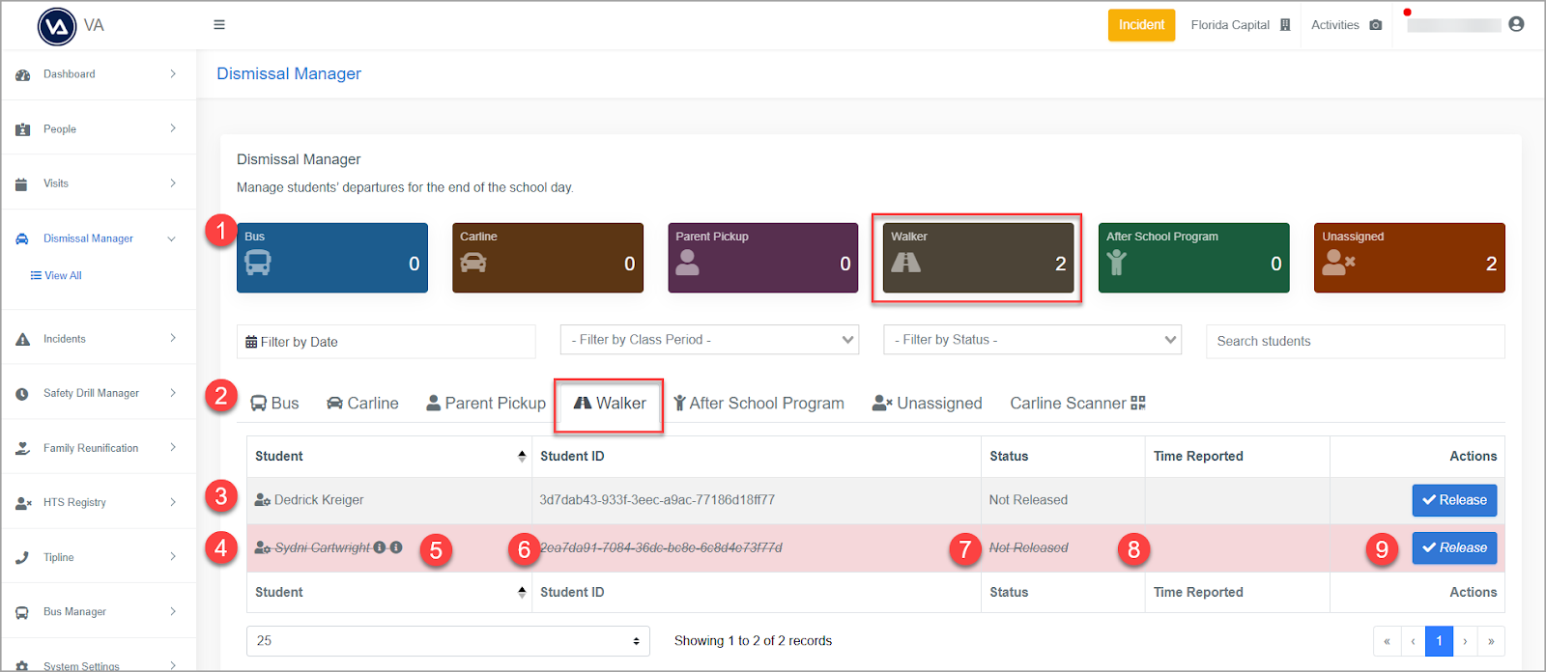The image size is (1546, 672).
Task: Release student Dedrick Kreiger
Action: (1454, 500)
